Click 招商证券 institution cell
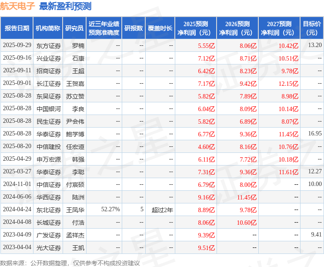Image resolution: width=324 pixels, height=267 pixels. point(49,71)
